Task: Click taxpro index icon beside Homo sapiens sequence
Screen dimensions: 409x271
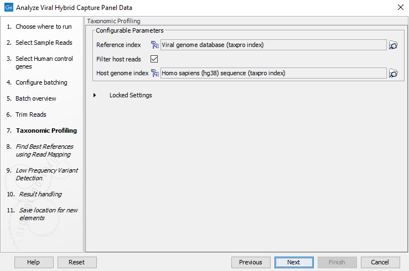Action: [155, 73]
